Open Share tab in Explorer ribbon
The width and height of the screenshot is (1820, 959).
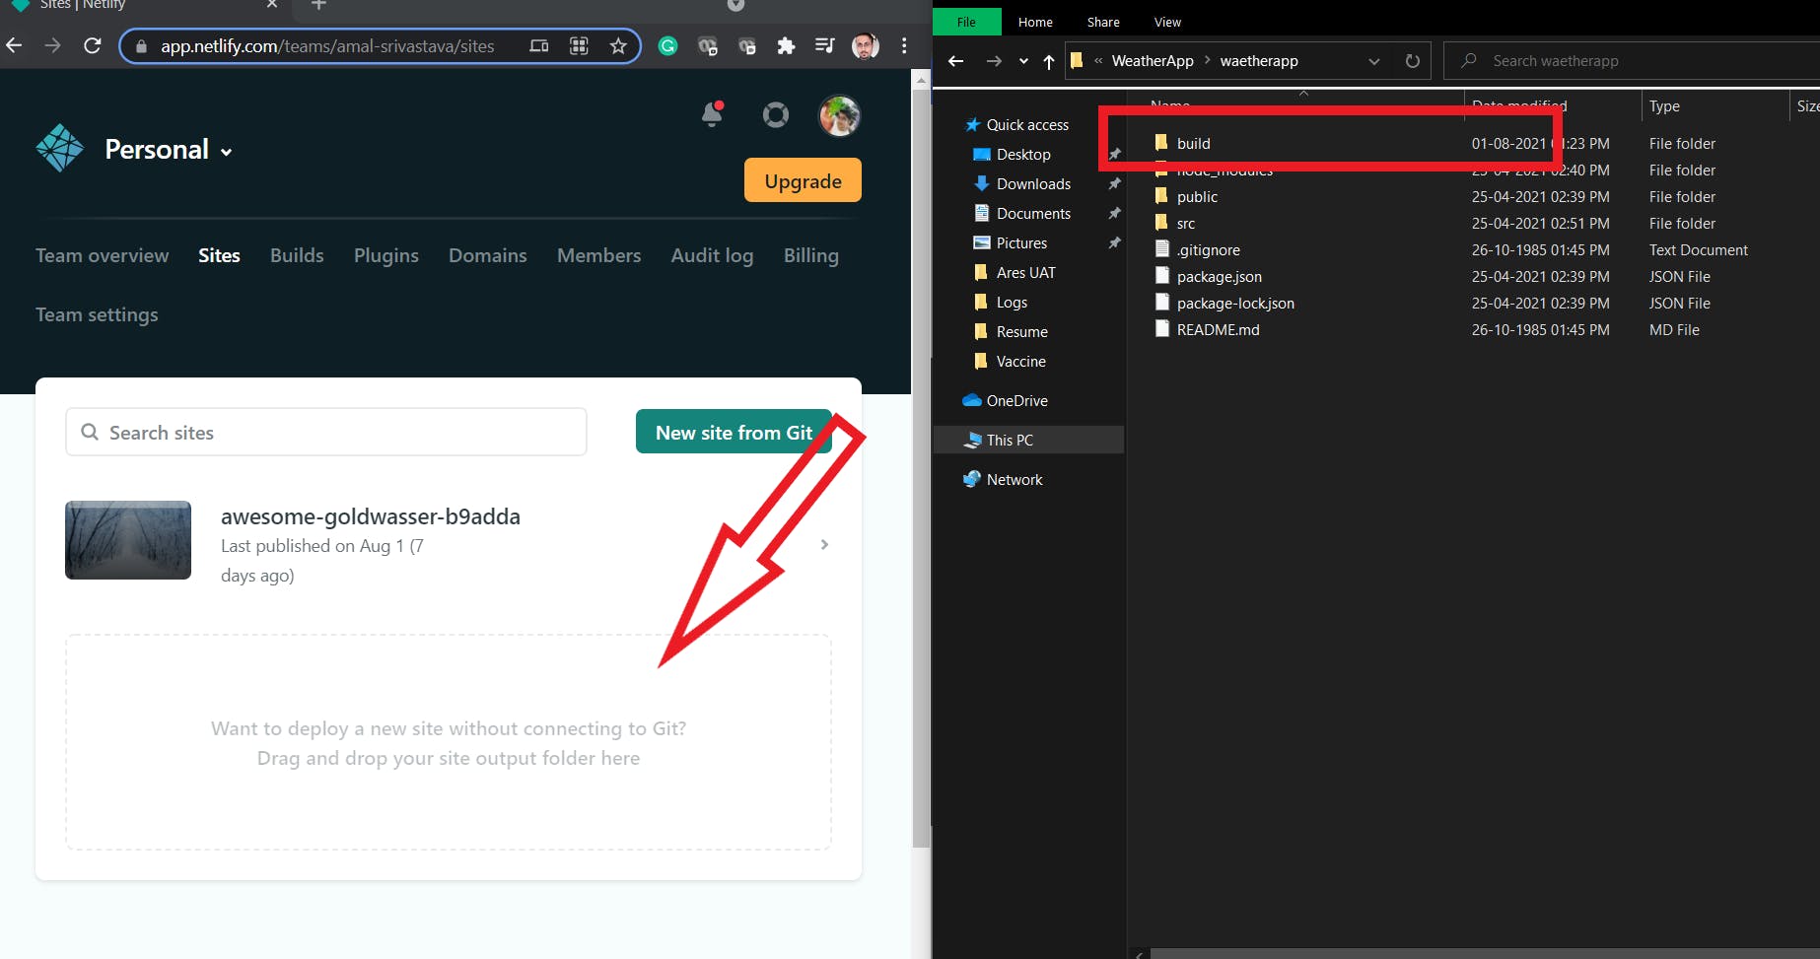point(1103,22)
